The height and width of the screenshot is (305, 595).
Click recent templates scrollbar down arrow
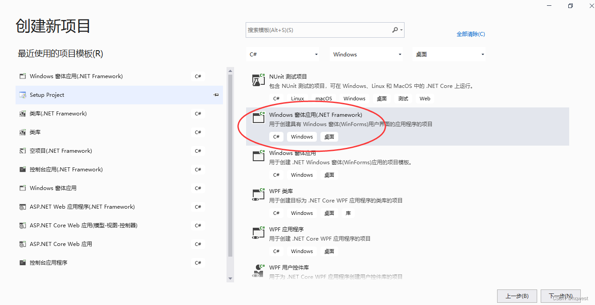coord(230,278)
